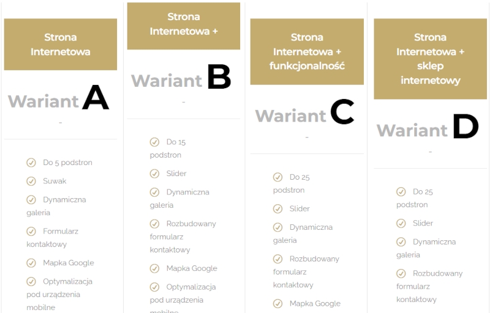Screen dimensions: 490x313
Task: Click the checkmark beside "Mapka Google" in Wariant C
Action: pos(277,303)
